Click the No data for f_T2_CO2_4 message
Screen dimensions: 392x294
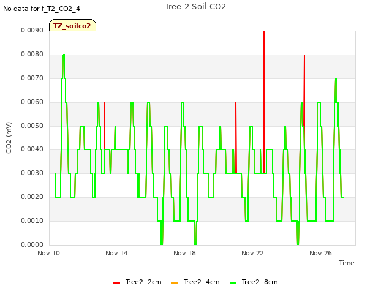tap(42, 9)
